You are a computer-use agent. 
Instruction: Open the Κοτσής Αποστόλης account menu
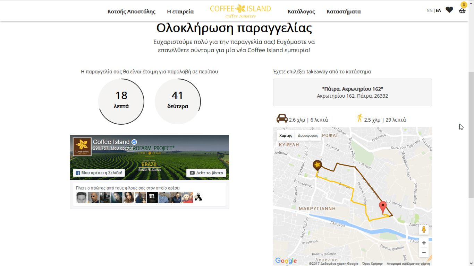[132, 11]
